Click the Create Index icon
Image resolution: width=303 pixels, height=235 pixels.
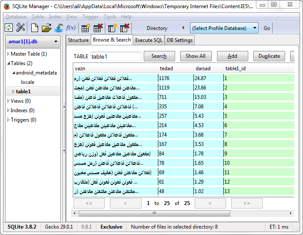tap(112, 28)
